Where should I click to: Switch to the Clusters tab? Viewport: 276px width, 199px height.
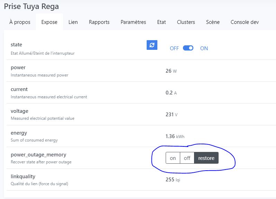(186, 22)
